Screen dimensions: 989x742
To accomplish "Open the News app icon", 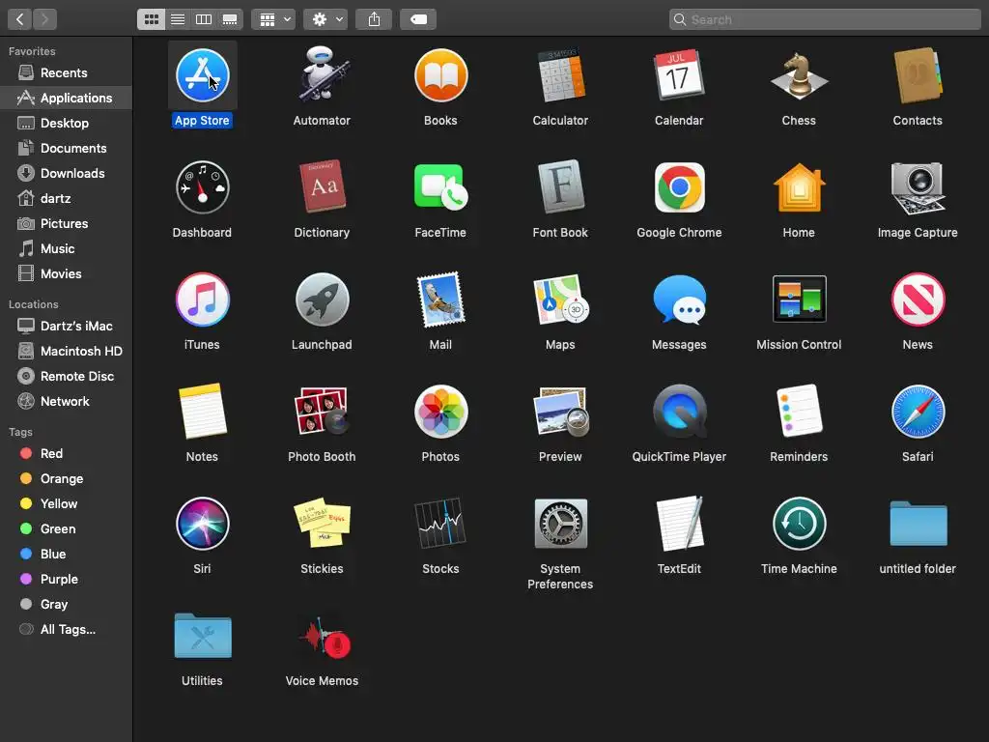I will 918,300.
